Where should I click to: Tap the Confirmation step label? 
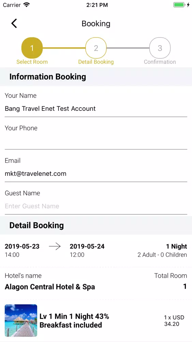(x=160, y=62)
